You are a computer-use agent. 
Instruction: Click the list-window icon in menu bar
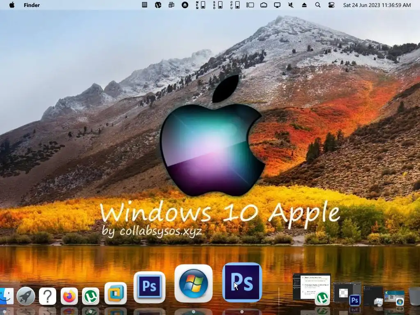250,5
